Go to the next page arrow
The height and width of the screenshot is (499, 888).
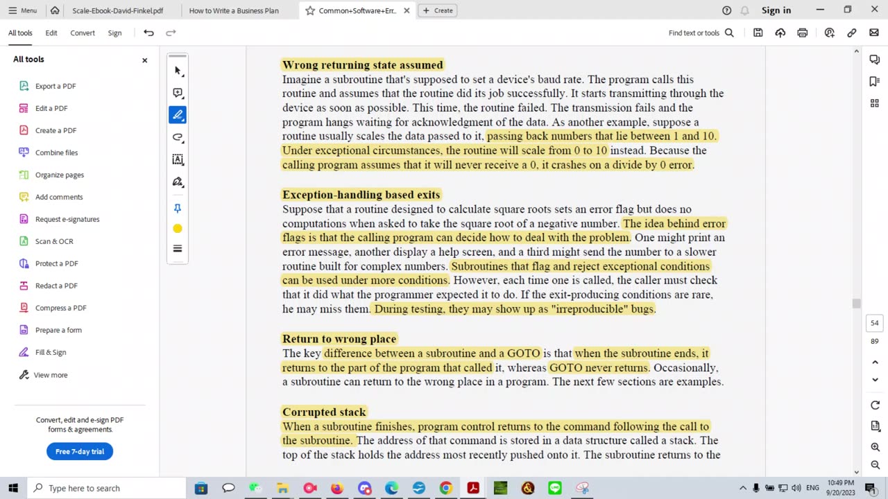875,380
